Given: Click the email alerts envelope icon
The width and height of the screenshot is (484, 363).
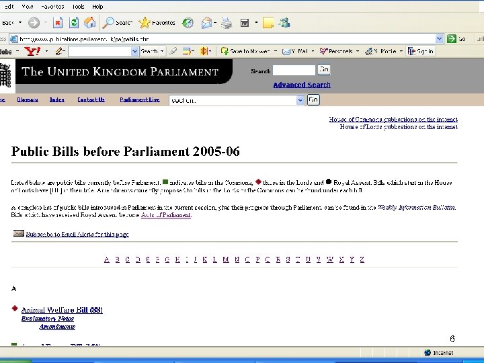Looking at the screenshot, I should tap(19, 233).
